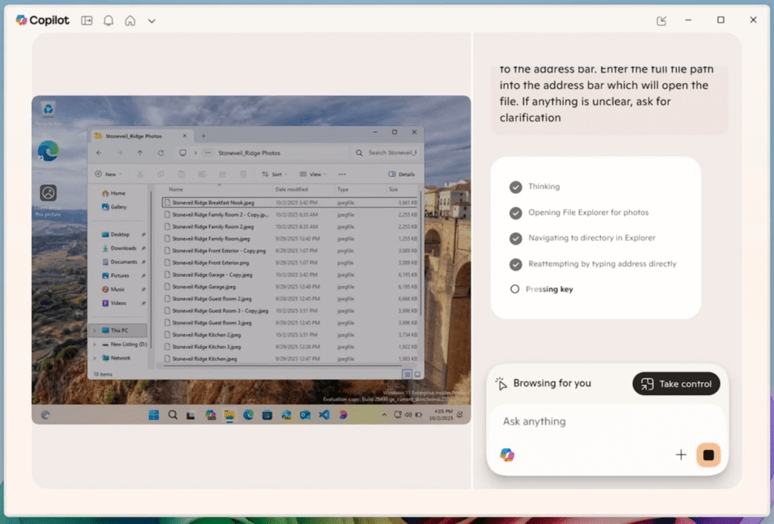This screenshot has width=774, height=524.
Task: Click the stop generation square icon
Action: (x=708, y=455)
